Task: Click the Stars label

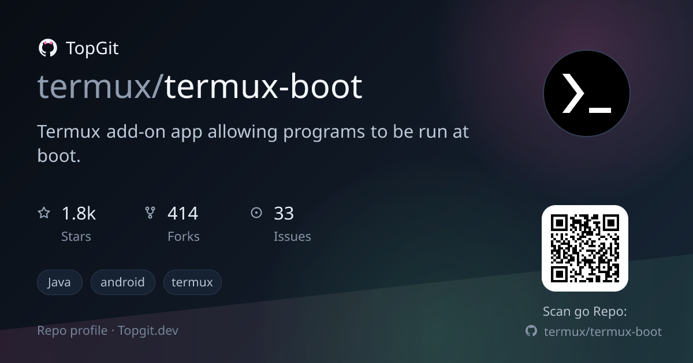Action: click(x=76, y=236)
